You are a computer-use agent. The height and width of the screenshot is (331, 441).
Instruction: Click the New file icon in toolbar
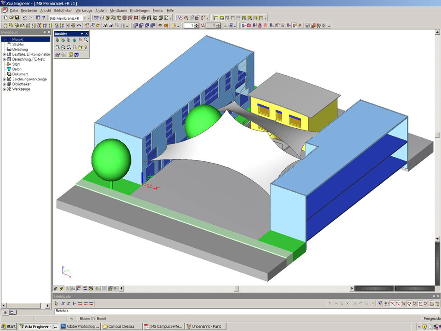(x=5, y=18)
